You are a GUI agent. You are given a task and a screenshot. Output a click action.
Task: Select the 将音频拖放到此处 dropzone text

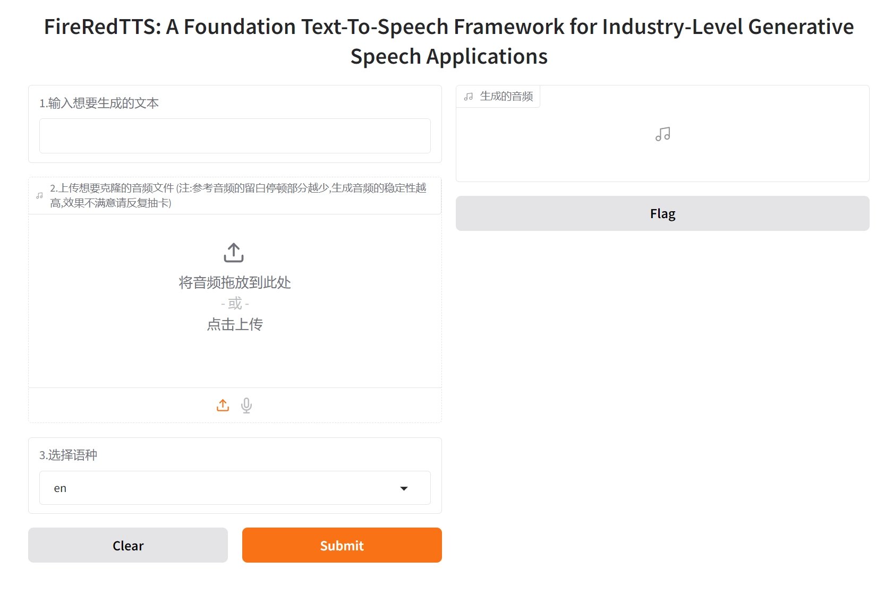coord(234,282)
